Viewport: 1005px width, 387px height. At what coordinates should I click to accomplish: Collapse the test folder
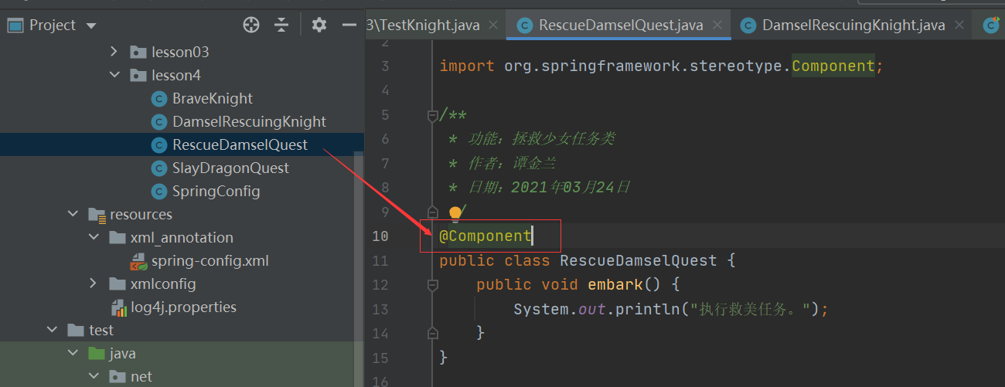tap(53, 330)
